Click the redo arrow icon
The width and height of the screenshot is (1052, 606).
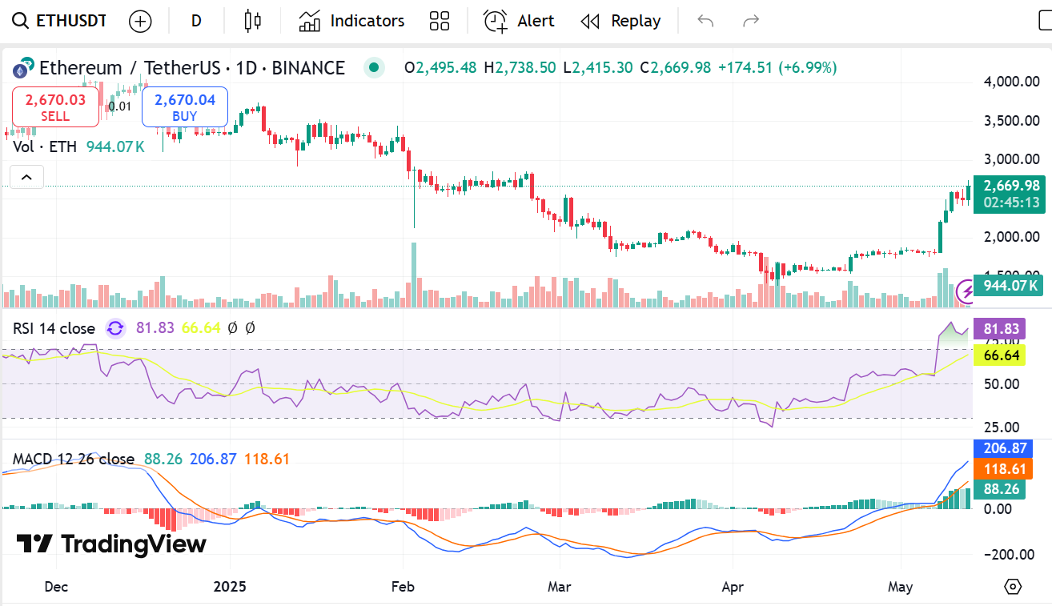tap(751, 22)
